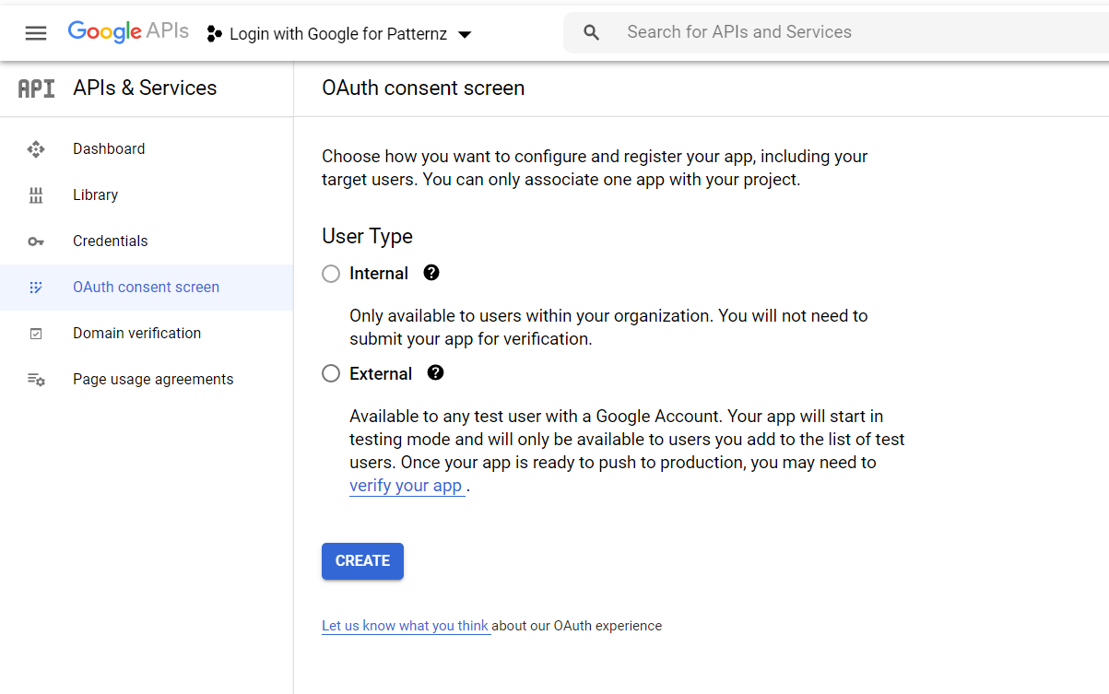Viewport: 1109px width, 694px height.
Task: Select the Internal user type radio button
Action: point(331,274)
